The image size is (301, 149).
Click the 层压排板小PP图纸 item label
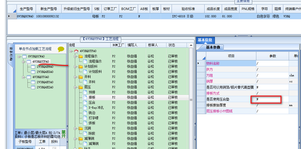click(x=219, y=111)
